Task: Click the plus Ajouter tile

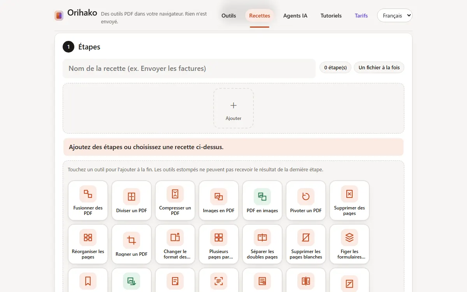Action: click(233, 108)
